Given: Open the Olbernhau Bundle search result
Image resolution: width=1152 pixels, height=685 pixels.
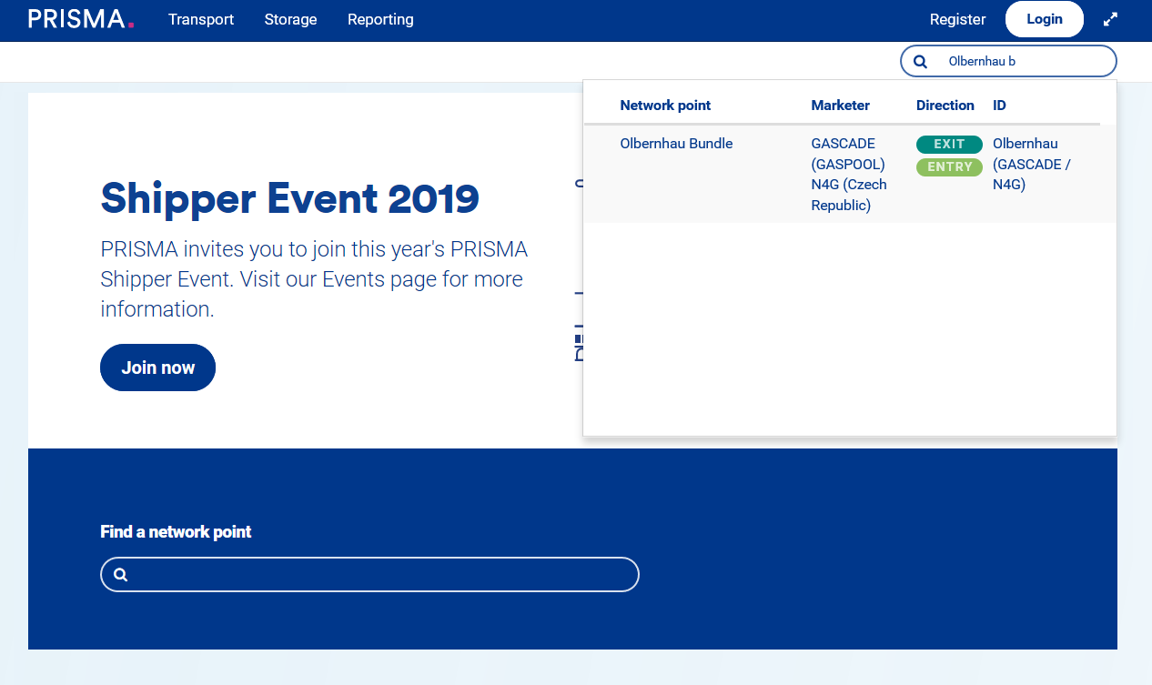Looking at the screenshot, I should tap(676, 144).
